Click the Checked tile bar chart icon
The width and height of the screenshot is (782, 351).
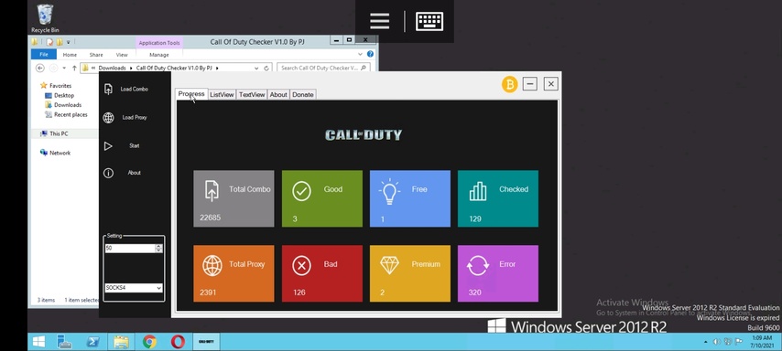pos(478,191)
